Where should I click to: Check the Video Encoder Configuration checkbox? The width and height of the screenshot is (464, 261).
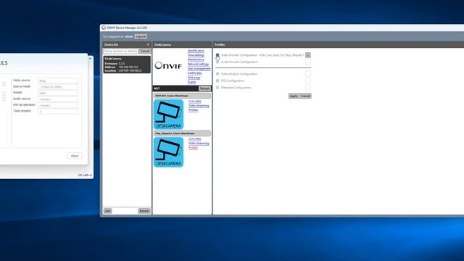(x=217, y=55)
